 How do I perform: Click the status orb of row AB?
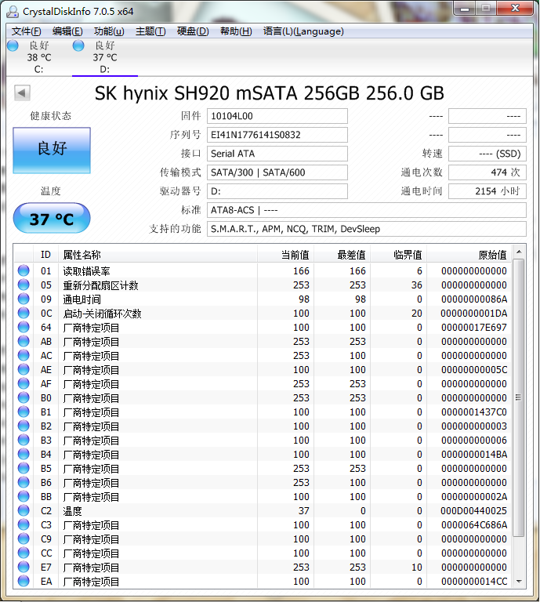pyautogui.click(x=24, y=341)
